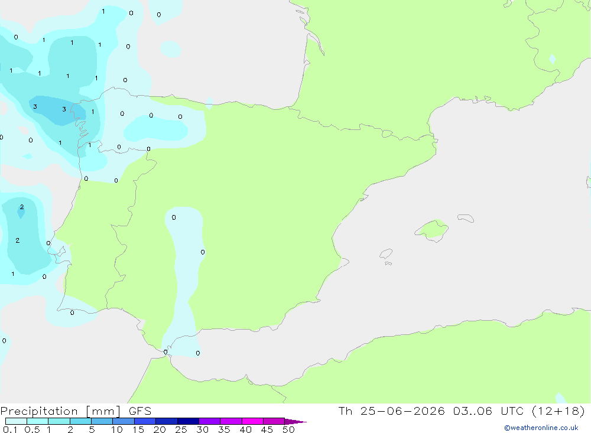Click the 0.5–1 mm legend color swatch
The image size is (591, 433).
[x=38, y=421]
